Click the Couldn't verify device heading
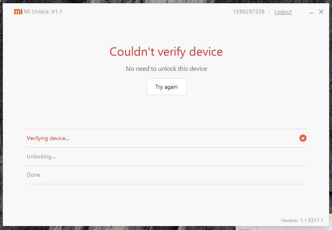 pos(166,52)
